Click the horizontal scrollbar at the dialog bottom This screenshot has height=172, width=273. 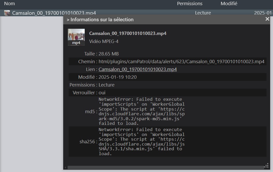[x=166, y=168]
